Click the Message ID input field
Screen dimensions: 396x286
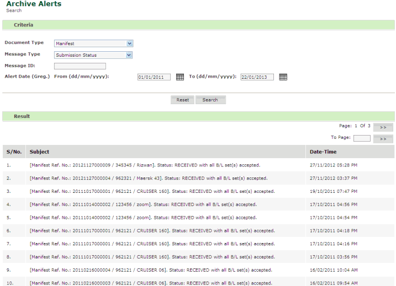point(80,66)
